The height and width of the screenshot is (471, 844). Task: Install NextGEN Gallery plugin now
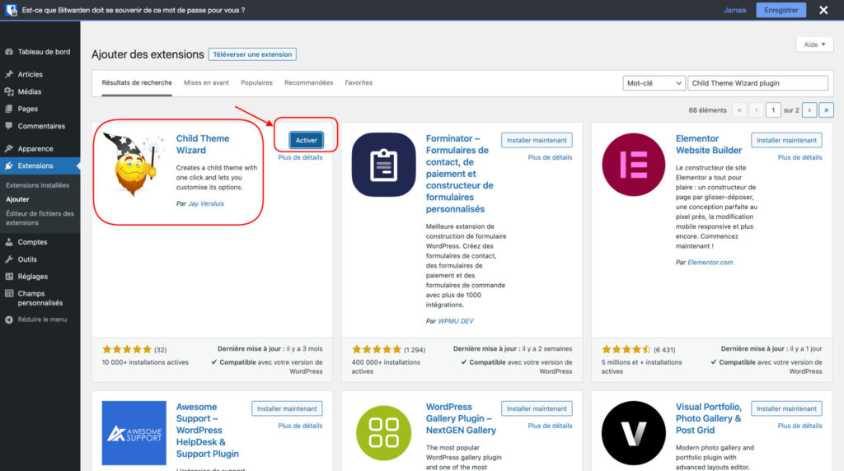[x=537, y=408]
